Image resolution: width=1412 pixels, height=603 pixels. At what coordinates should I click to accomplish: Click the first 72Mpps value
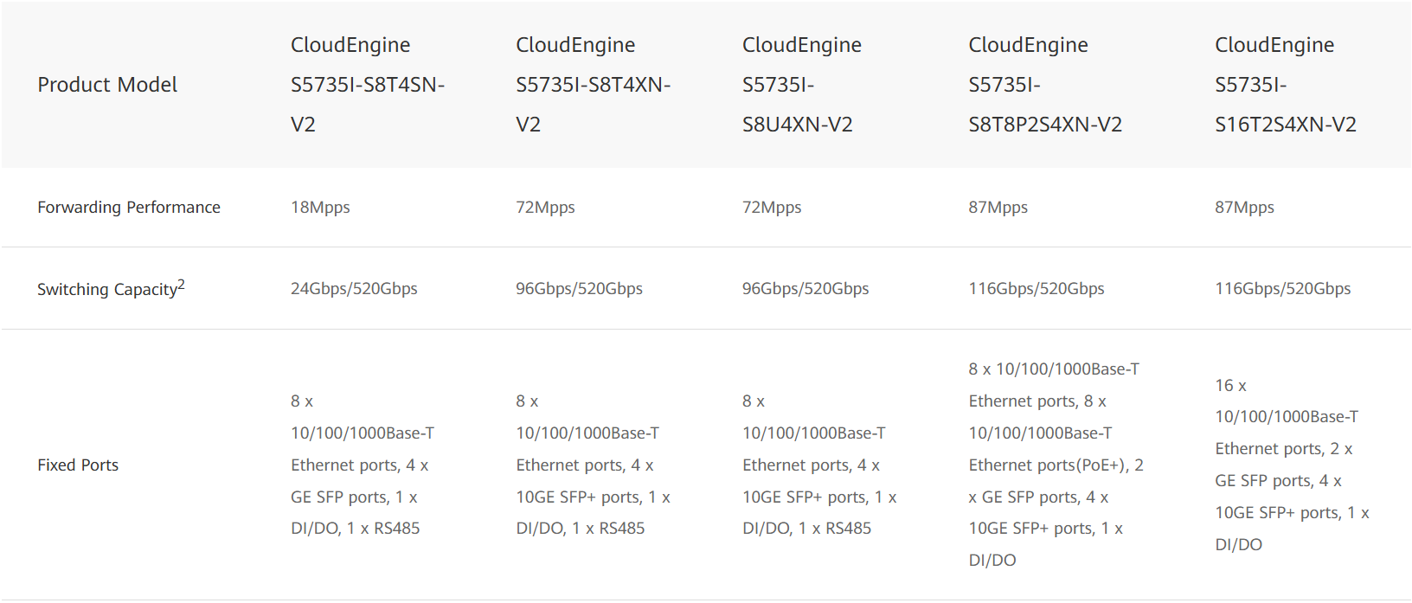(x=545, y=208)
